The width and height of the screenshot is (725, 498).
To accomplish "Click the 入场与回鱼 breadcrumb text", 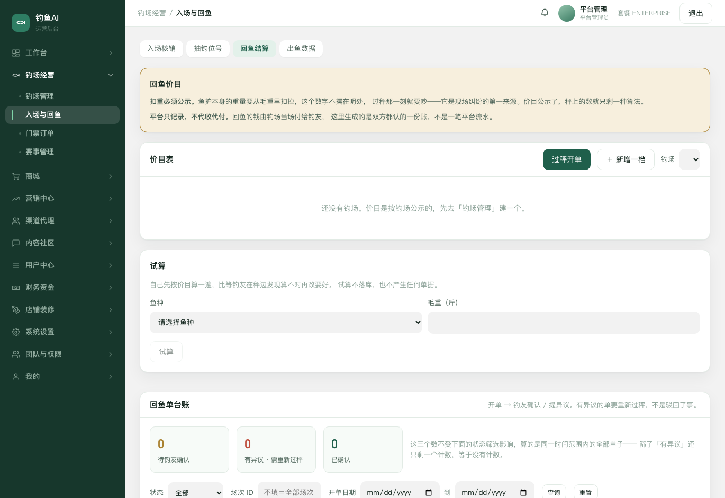I will point(194,13).
